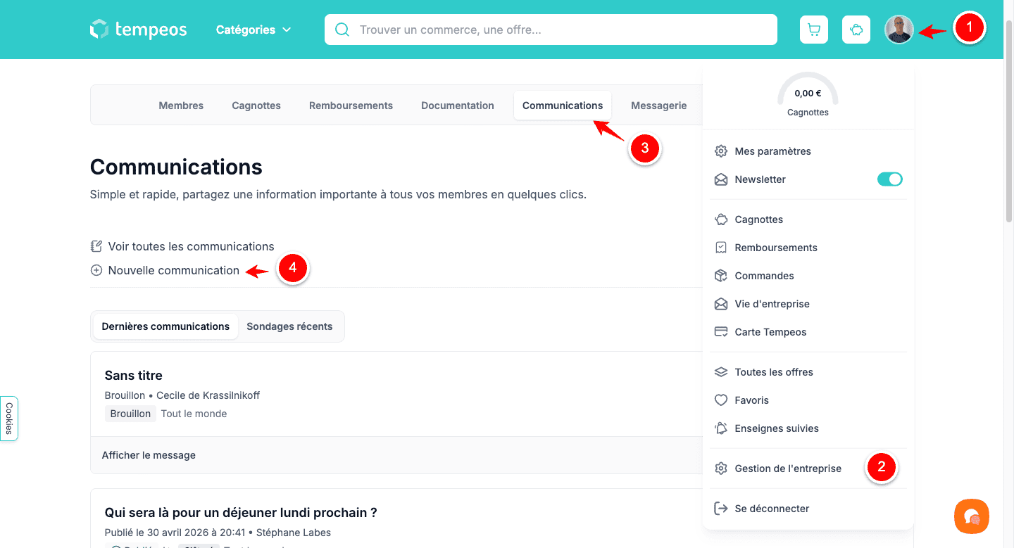Viewport: 1014px width, 548px height.
Task: Switch to the Remboursements tab
Action: [351, 106]
